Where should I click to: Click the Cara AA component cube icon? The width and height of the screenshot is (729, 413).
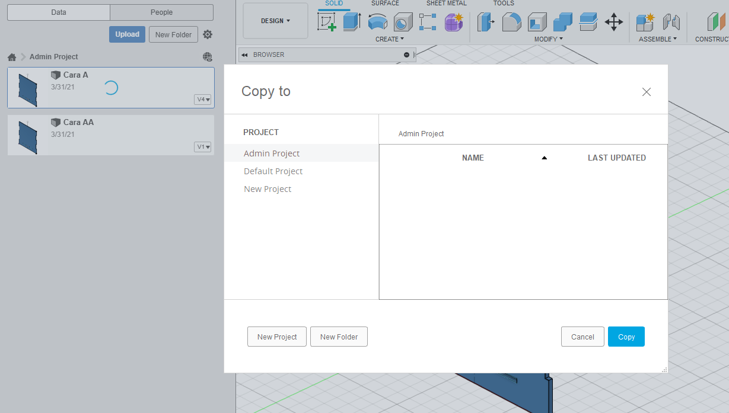[x=56, y=123]
